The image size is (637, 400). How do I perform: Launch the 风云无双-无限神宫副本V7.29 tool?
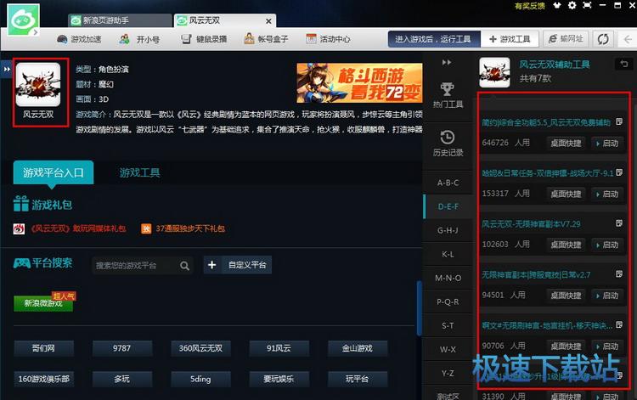pyautogui.click(x=607, y=245)
